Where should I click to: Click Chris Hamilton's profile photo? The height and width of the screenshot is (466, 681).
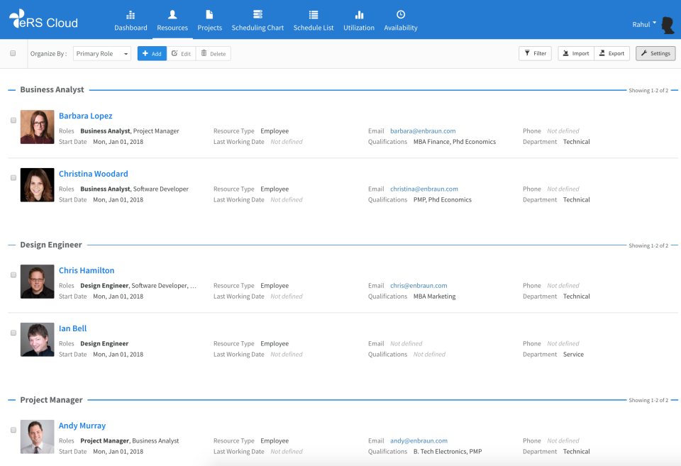[x=38, y=282]
